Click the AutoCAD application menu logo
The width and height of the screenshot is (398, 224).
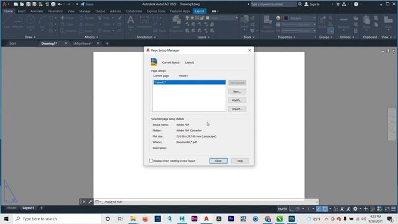click(4, 4)
